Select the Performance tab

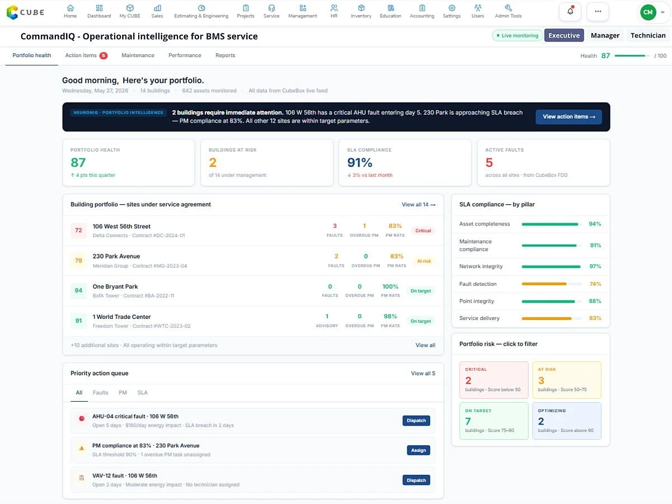185,55
